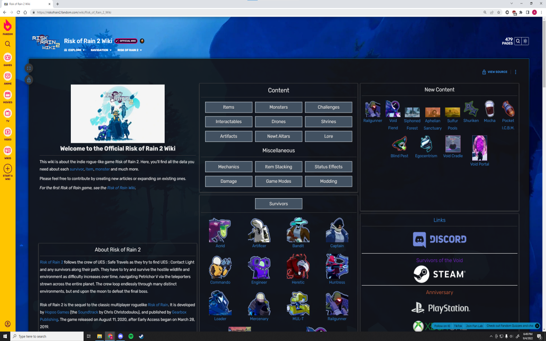Open the Egocentrism item icon
Viewport: 546px width, 341px height.
point(426,144)
